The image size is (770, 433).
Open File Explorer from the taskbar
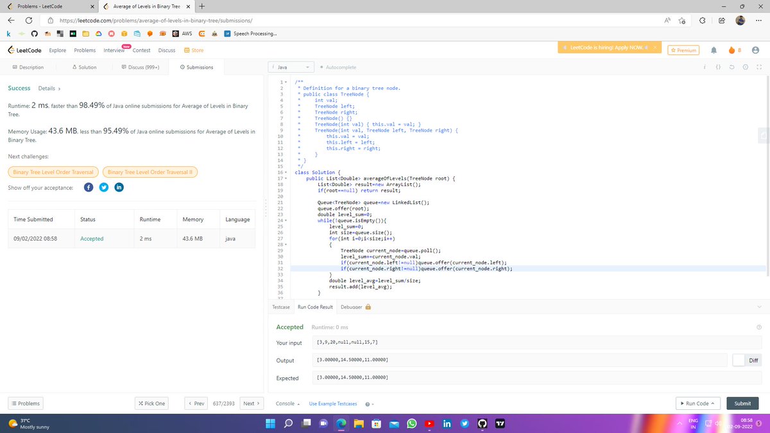click(359, 423)
